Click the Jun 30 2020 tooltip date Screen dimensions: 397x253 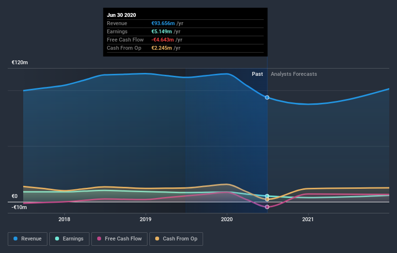pyautogui.click(x=121, y=15)
